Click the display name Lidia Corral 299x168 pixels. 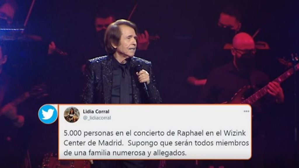pos(96,111)
